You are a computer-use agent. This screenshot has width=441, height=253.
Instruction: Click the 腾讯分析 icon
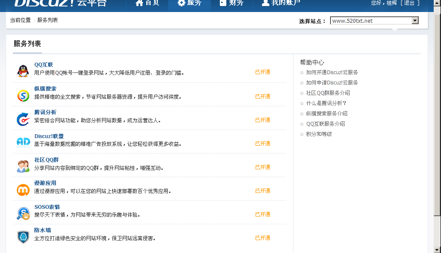click(x=23, y=119)
